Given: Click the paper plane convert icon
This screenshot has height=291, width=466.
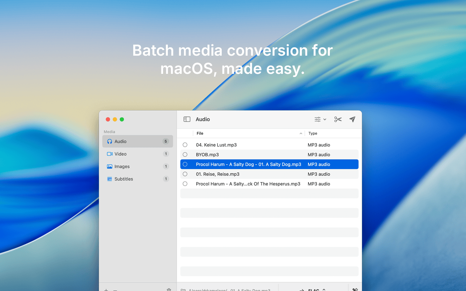Looking at the screenshot, I should 352,119.
